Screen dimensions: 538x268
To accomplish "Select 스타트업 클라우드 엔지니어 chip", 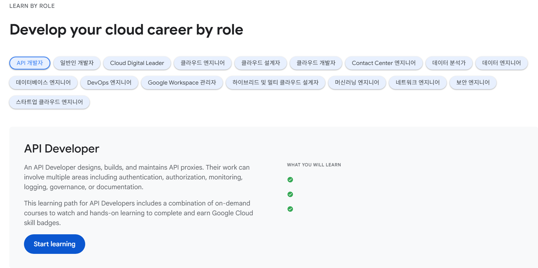I will [49, 102].
